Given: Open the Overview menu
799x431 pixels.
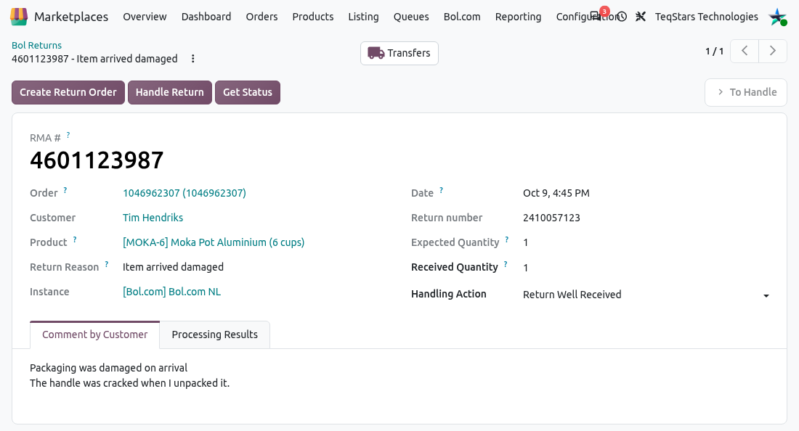Looking at the screenshot, I should point(145,17).
